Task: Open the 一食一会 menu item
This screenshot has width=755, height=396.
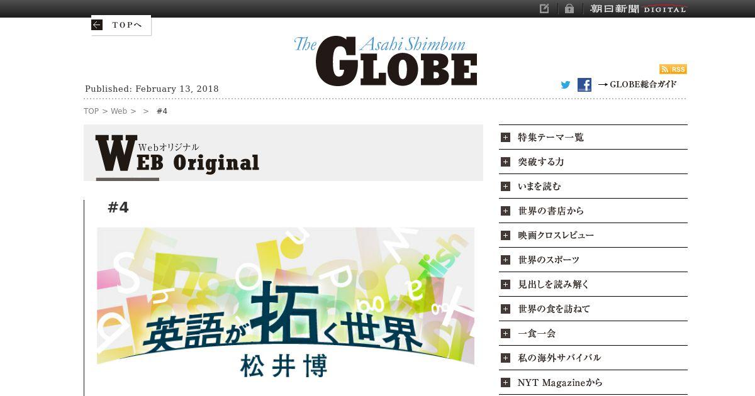Action: pyautogui.click(x=593, y=334)
